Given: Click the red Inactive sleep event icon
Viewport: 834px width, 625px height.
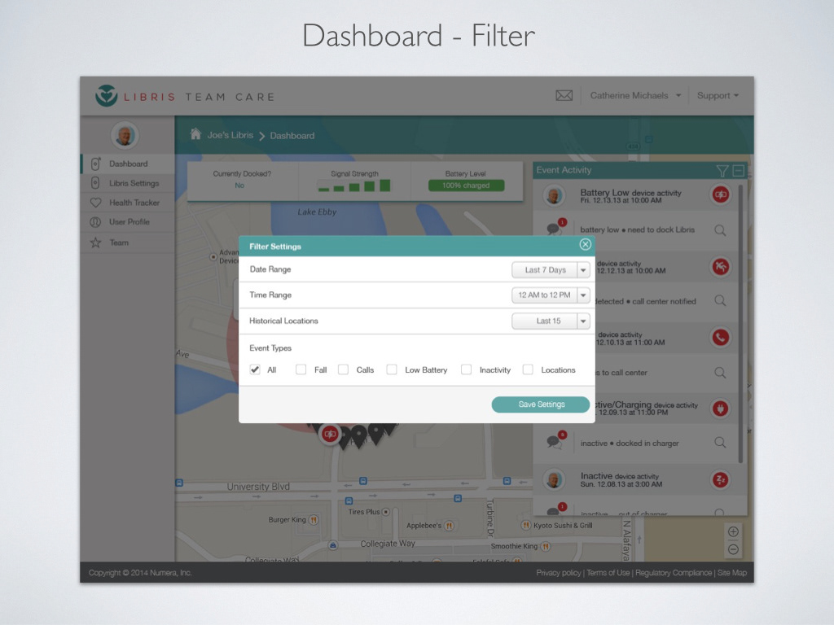Looking at the screenshot, I should [x=721, y=480].
